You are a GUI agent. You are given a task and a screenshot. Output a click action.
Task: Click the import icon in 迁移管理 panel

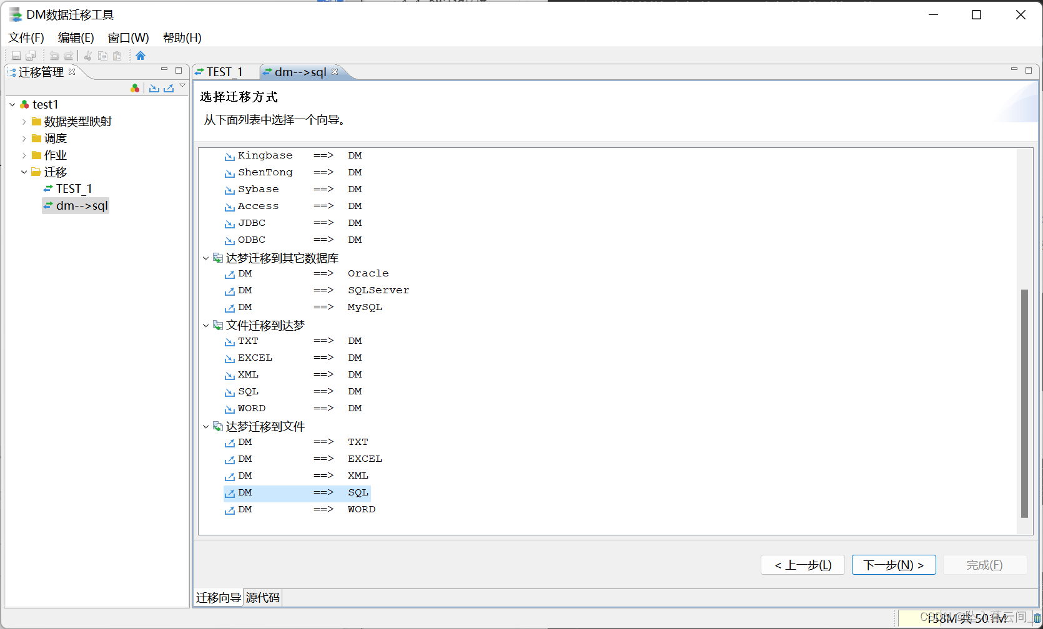[x=154, y=88]
